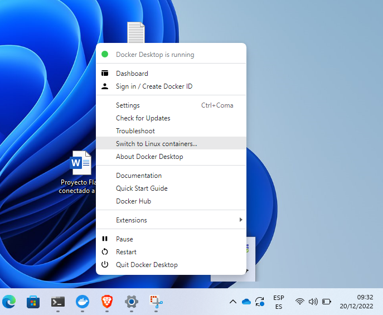Image resolution: width=383 pixels, height=315 pixels.
Task: Click the battery tray icon
Action: (327, 302)
